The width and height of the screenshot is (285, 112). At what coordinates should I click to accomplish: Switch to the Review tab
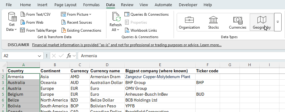(x=127, y=5)
